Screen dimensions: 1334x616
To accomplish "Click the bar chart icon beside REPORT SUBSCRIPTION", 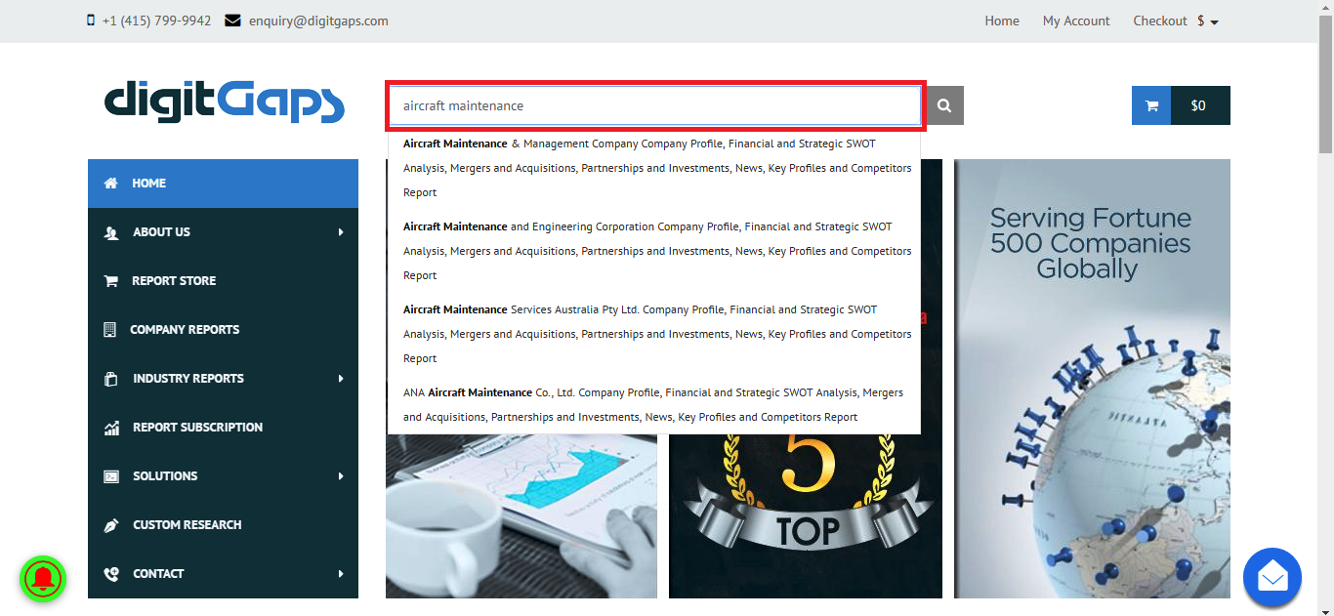I will click(x=111, y=428).
